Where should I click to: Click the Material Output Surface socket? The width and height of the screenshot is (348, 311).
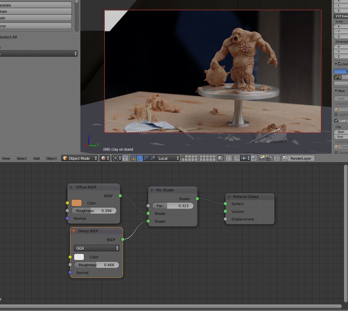click(225, 204)
